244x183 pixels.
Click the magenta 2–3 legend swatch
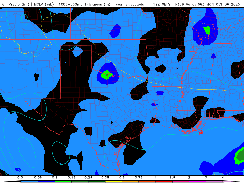(x=198, y=181)
